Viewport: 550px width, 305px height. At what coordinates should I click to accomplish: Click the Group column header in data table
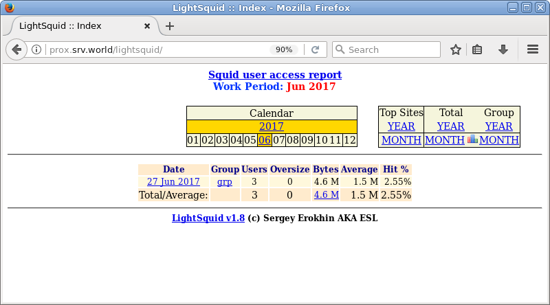pos(225,169)
